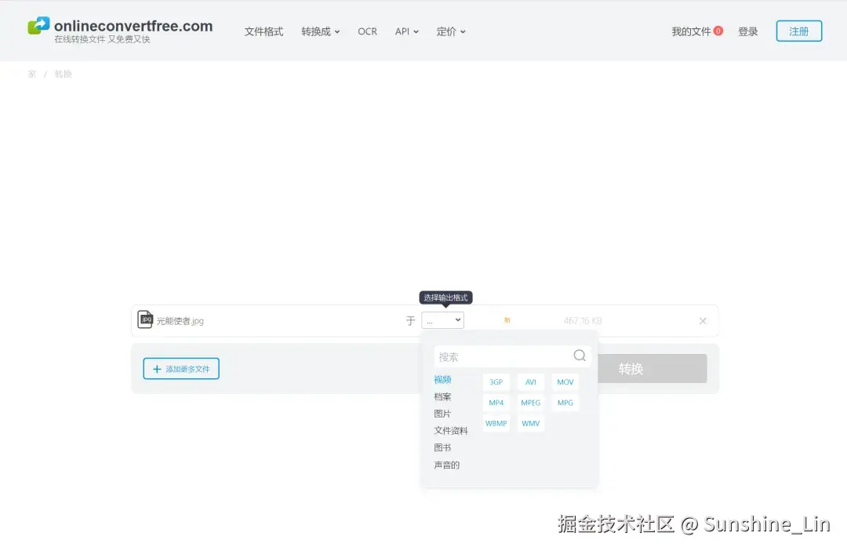Open the output format selector showing ...
This screenshot has width=847, height=551.
click(442, 319)
